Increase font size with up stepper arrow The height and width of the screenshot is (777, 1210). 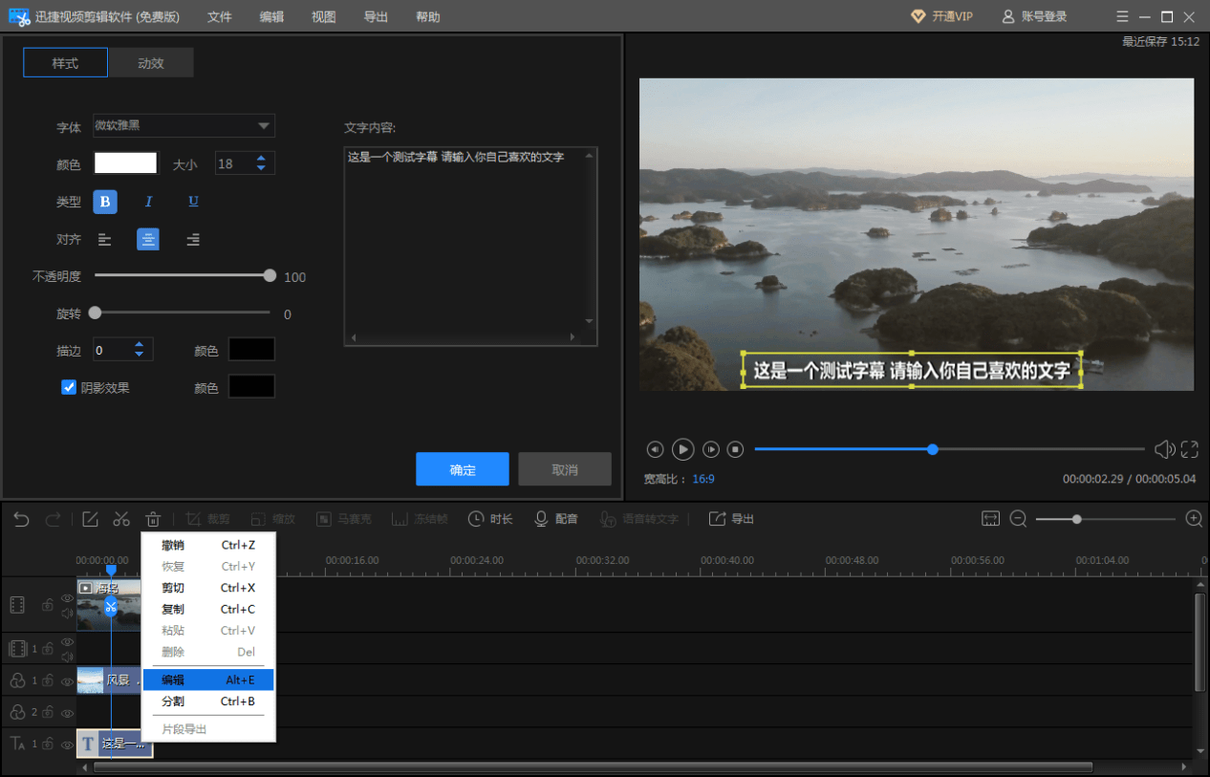click(x=261, y=159)
